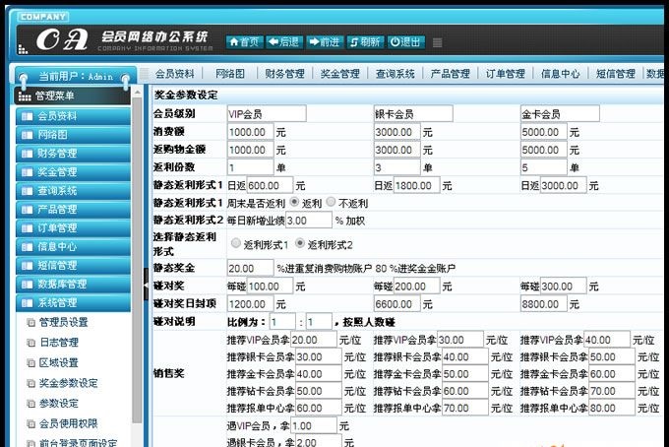Screen dimensions: 669x447
Task: Expand the 系统管理 sidebar section
Action: 73,302
